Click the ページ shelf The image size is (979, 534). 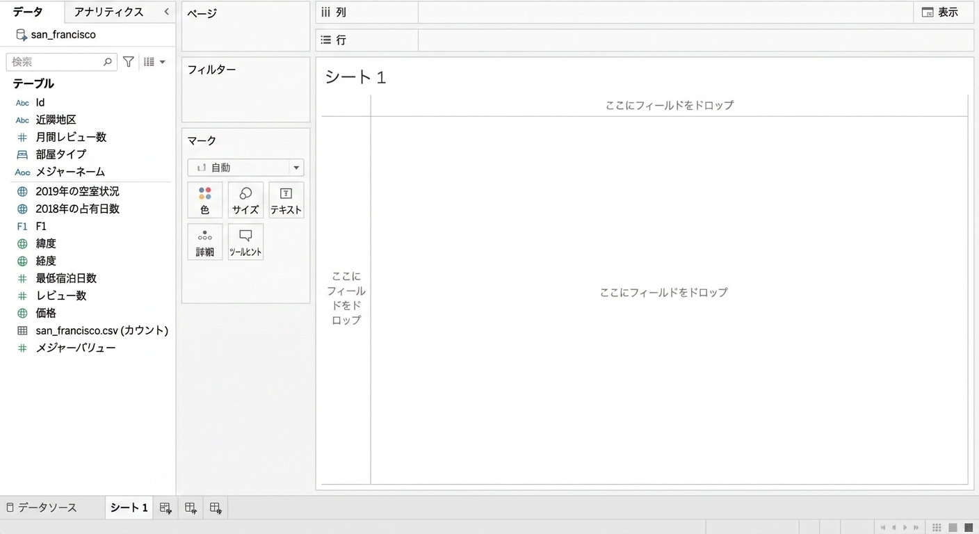tap(245, 26)
